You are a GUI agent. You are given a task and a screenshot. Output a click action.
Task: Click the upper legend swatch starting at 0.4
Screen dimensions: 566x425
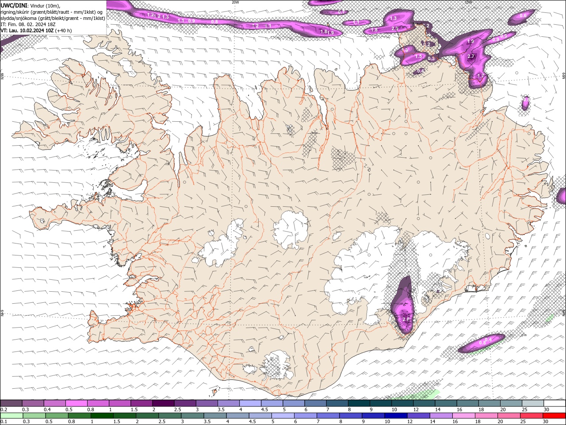coord(54,403)
